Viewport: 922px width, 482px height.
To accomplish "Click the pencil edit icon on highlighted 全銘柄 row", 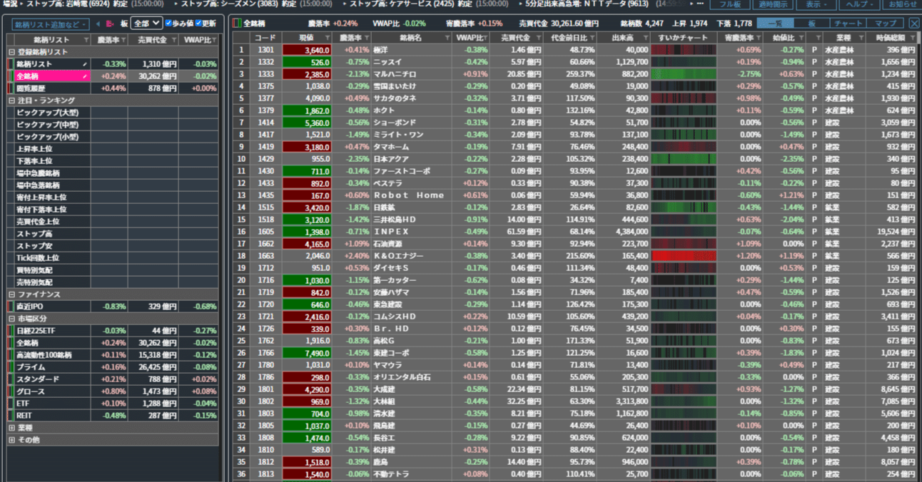I will click(x=86, y=76).
